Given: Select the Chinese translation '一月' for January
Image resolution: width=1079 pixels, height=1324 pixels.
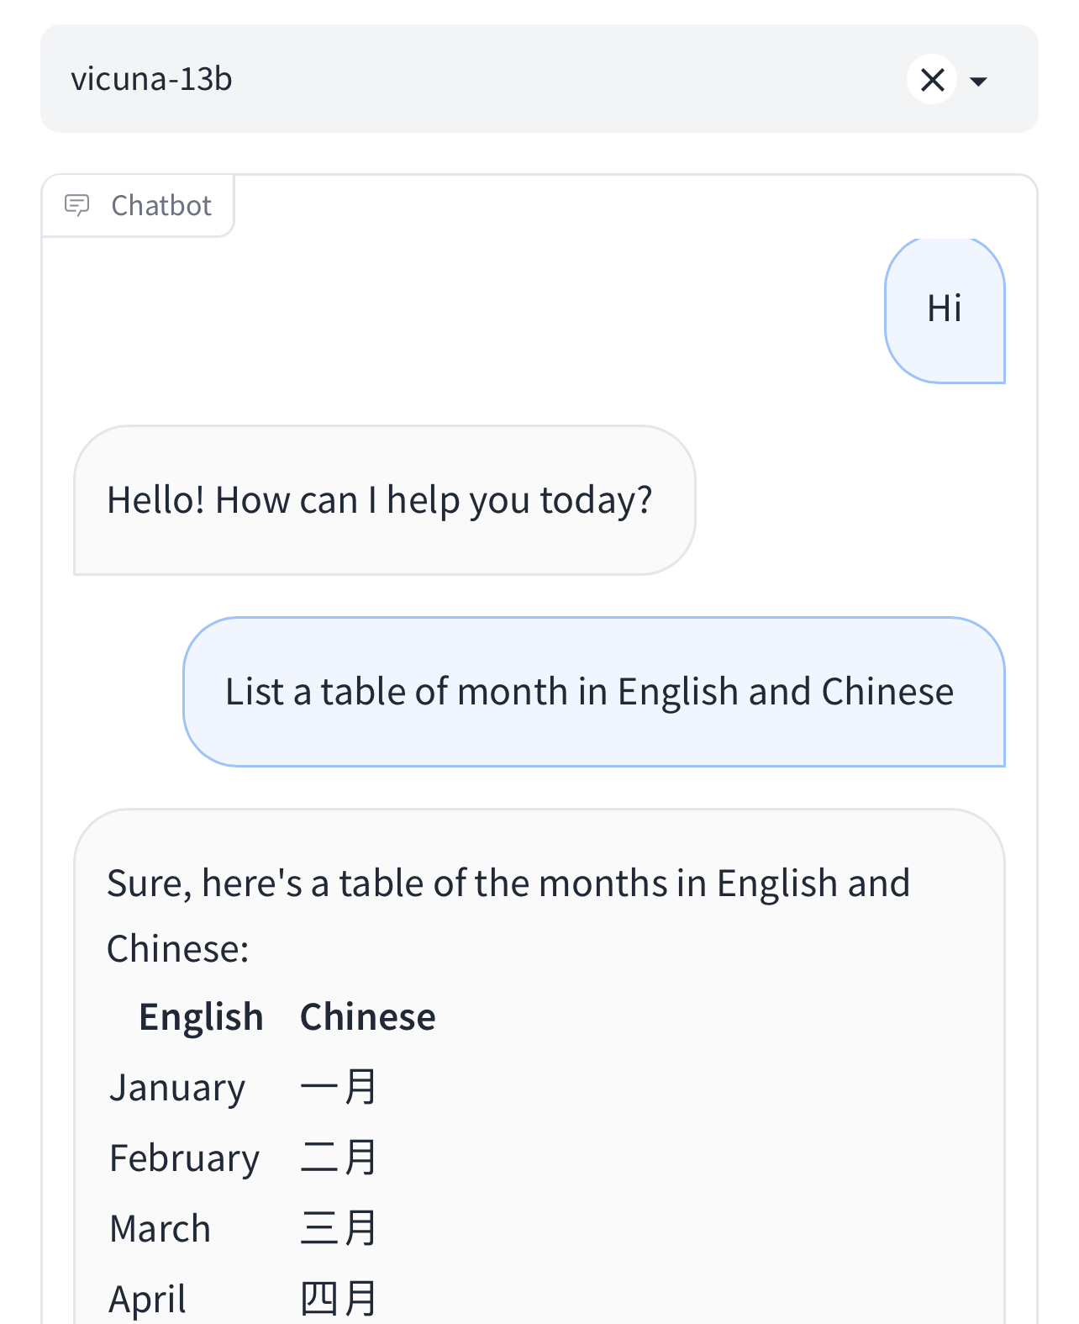Looking at the screenshot, I should [x=337, y=1086].
